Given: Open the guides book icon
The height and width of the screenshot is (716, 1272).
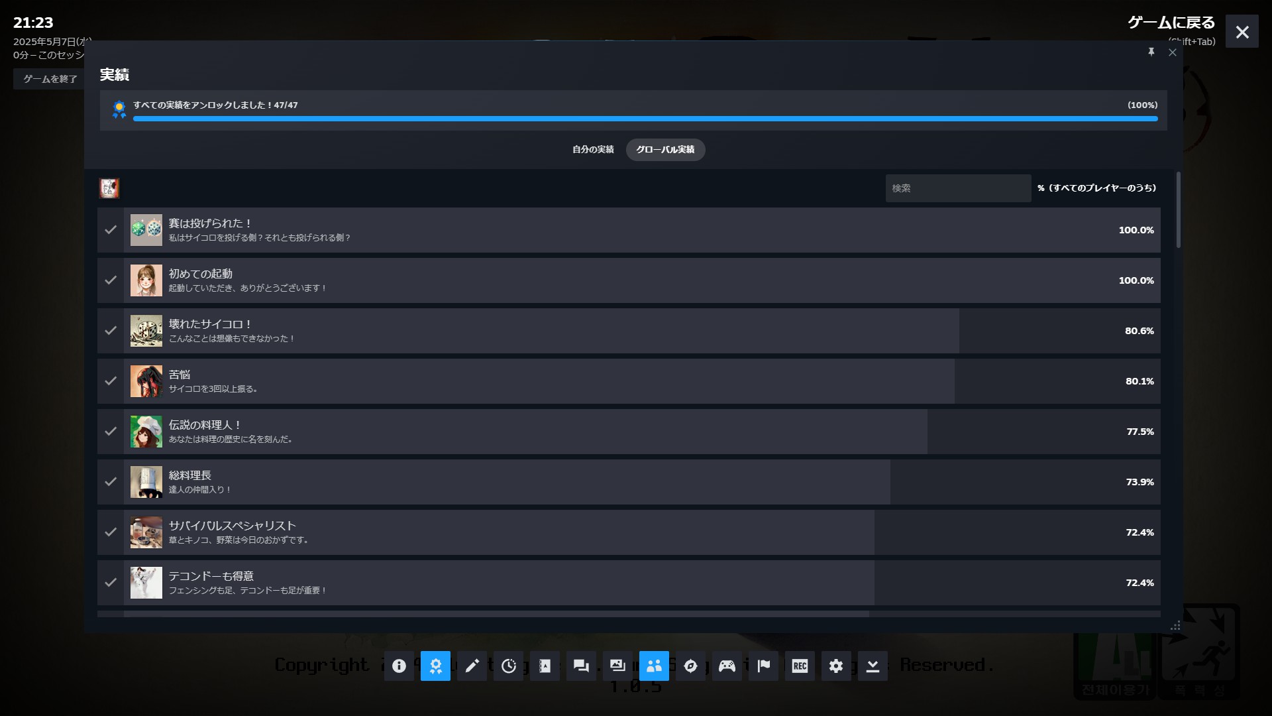Looking at the screenshot, I should pos(545,666).
